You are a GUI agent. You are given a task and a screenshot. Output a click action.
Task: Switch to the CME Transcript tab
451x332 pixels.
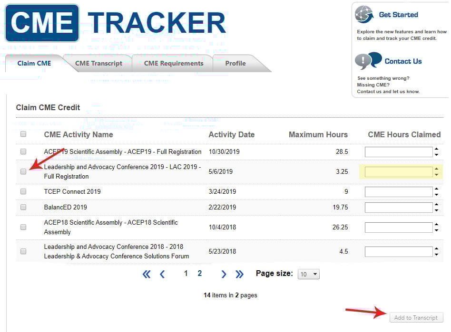(98, 63)
